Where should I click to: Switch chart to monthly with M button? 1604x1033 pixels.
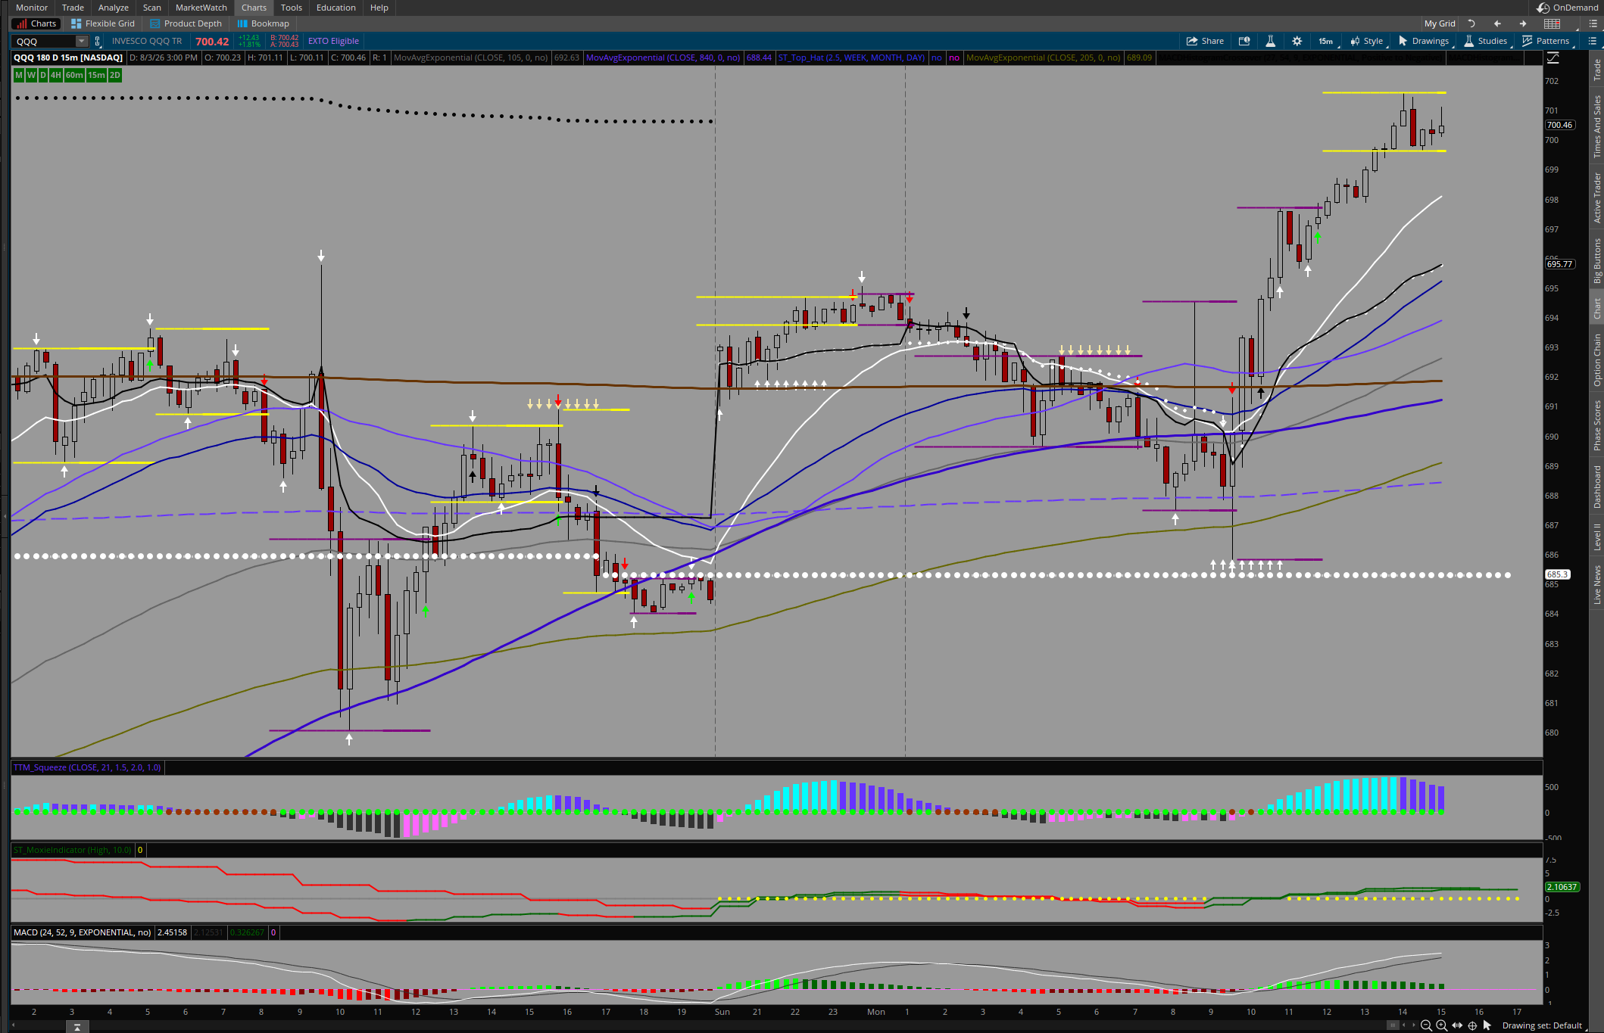[x=19, y=75]
